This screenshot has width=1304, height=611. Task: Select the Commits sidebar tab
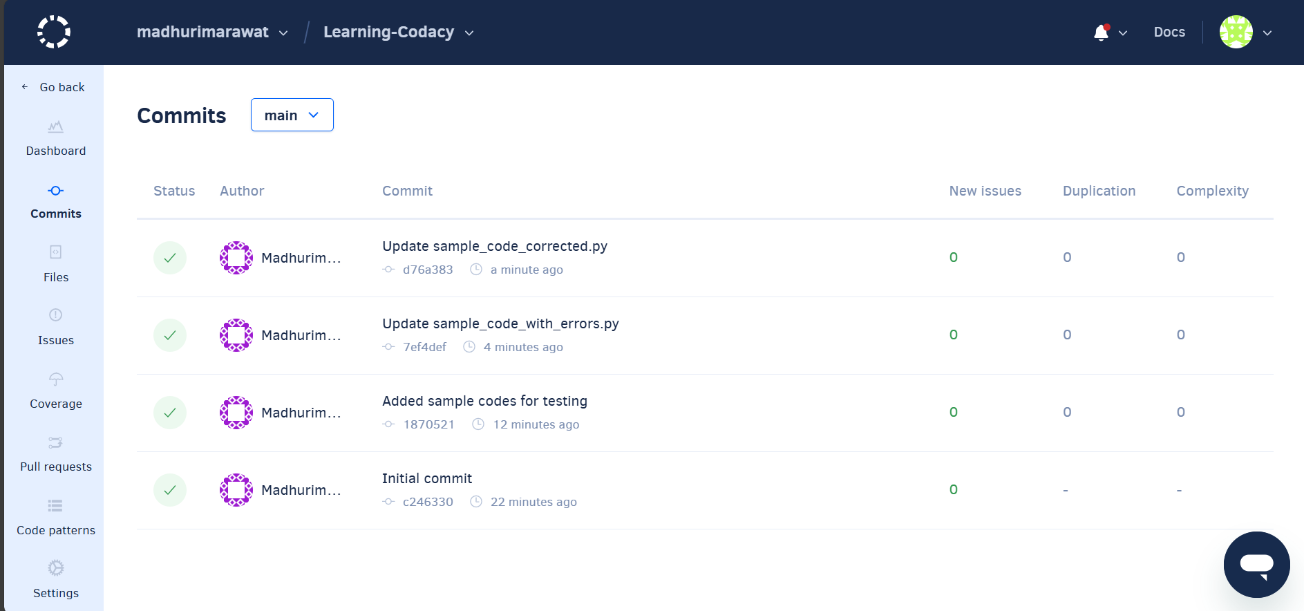56,201
